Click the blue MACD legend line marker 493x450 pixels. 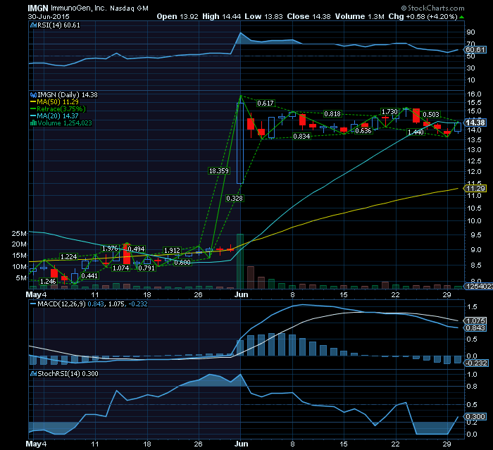point(33,304)
